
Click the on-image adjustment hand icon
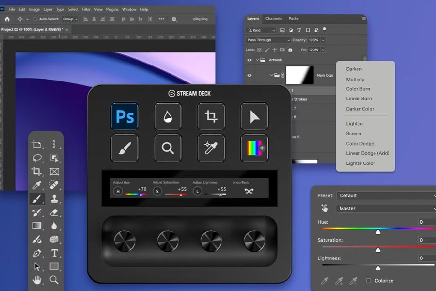point(325,208)
